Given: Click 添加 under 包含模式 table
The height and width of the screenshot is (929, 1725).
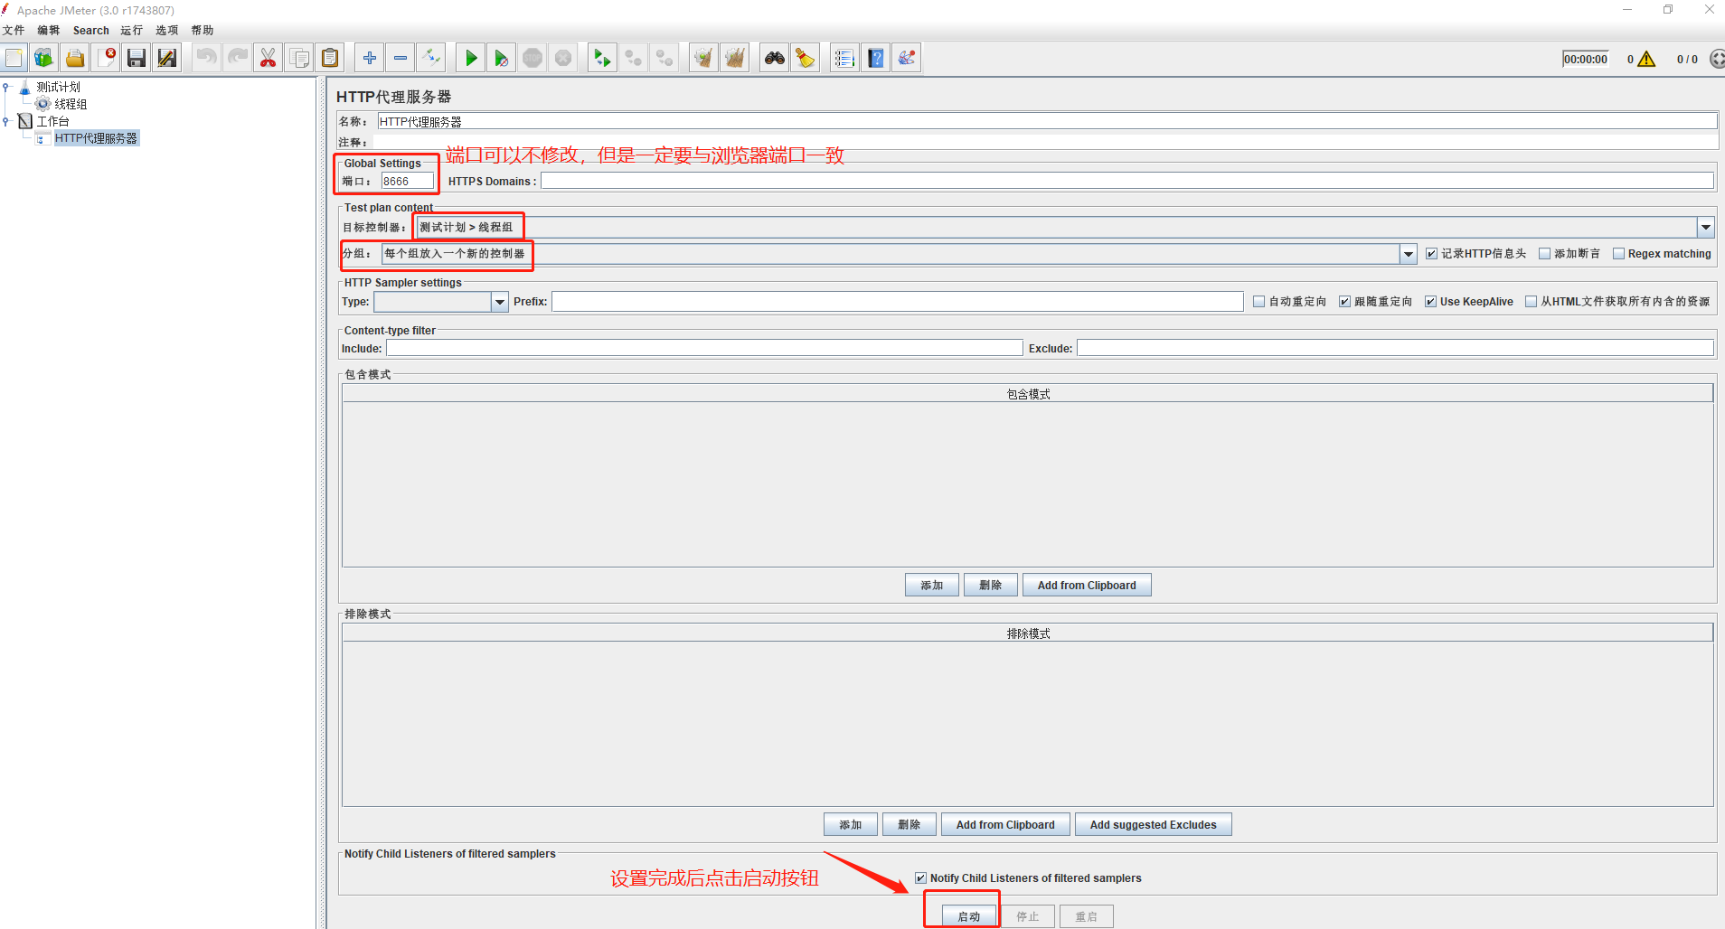Looking at the screenshot, I should pyautogui.click(x=932, y=586).
